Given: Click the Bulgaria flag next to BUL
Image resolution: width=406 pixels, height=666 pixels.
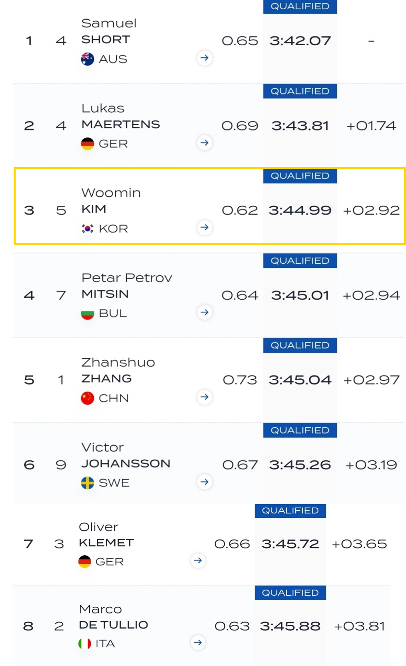Looking at the screenshot, I should (87, 314).
